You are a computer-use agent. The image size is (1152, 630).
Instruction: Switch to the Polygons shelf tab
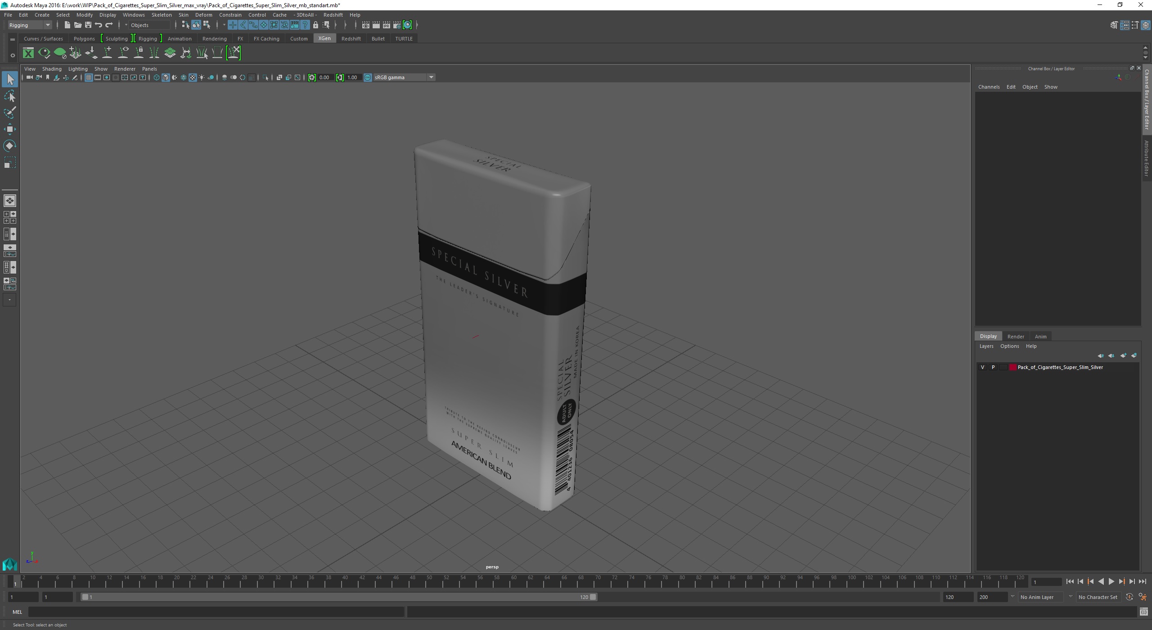click(84, 39)
